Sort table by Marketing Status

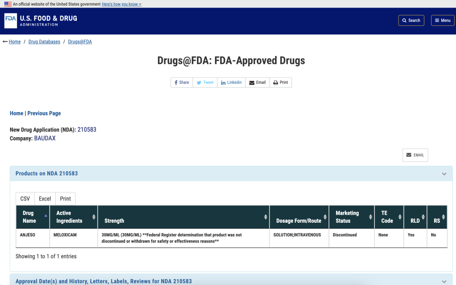pos(352,217)
